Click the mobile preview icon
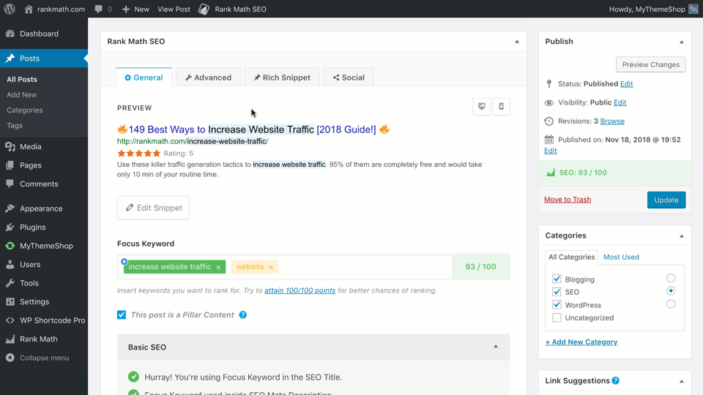The width and height of the screenshot is (703, 395). click(x=501, y=107)
